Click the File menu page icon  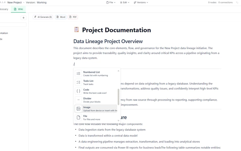(x=108, y=2)
